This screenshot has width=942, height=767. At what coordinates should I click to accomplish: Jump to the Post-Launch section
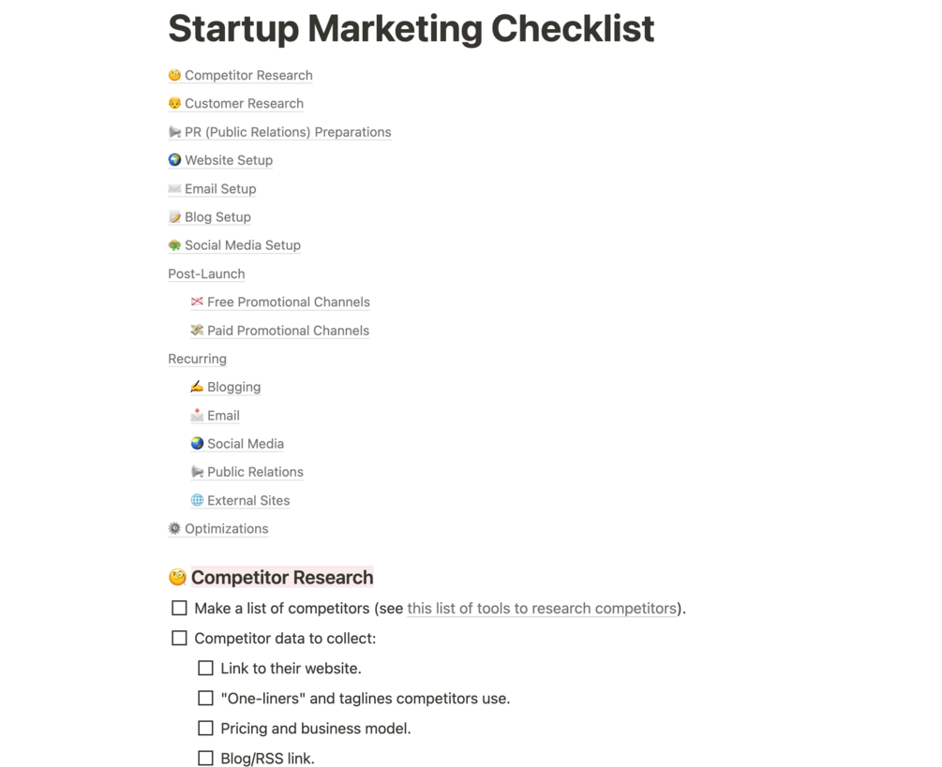coord(206,274)
